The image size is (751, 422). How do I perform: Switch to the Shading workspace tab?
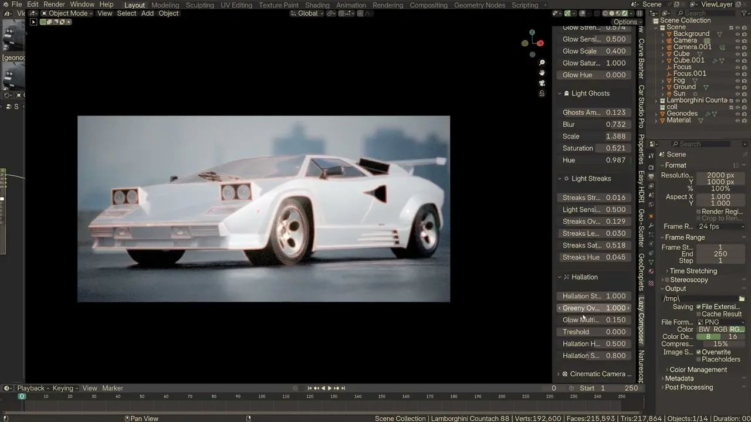317,5
